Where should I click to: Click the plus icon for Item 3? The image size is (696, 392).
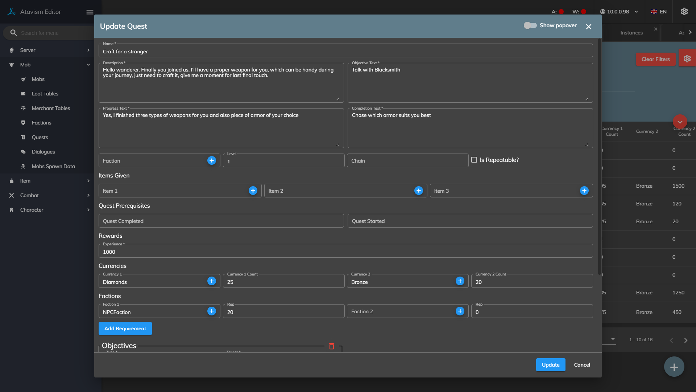click(x=584, y=191)
